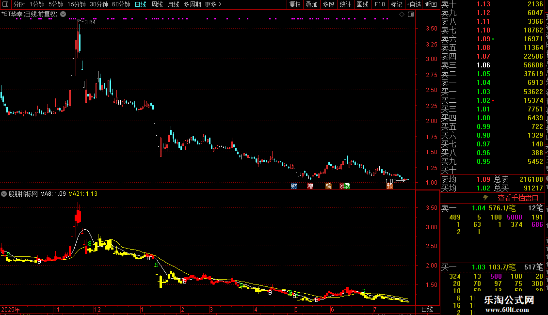Select the 卖一 1.04 ask row
The image size is (548, 315).
(x=492, y=82)
